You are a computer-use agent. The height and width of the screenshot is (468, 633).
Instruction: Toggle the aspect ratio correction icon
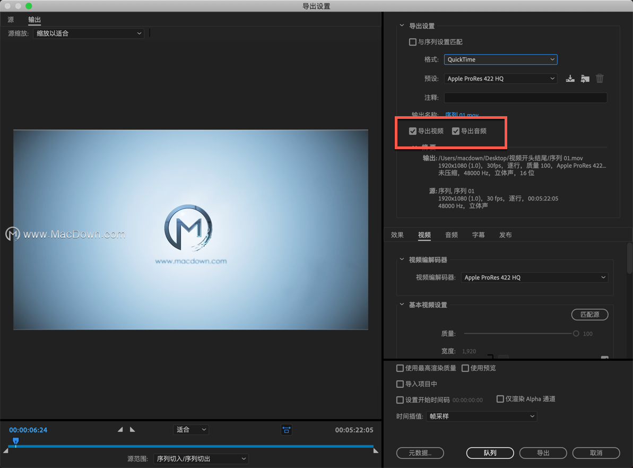(x=286, y=430)
